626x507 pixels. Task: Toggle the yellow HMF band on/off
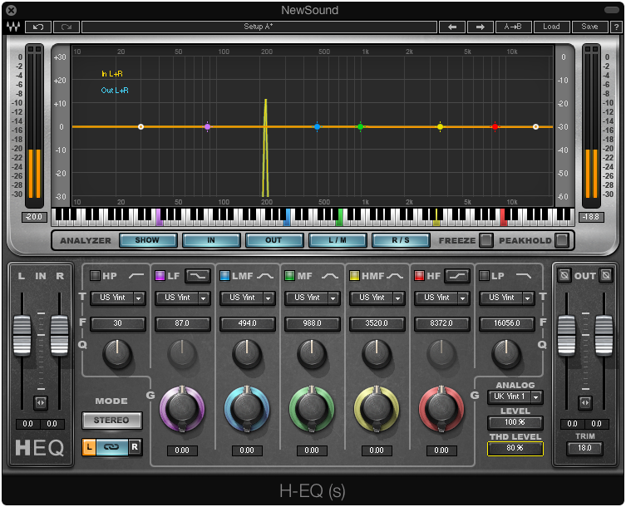(354, 275)
